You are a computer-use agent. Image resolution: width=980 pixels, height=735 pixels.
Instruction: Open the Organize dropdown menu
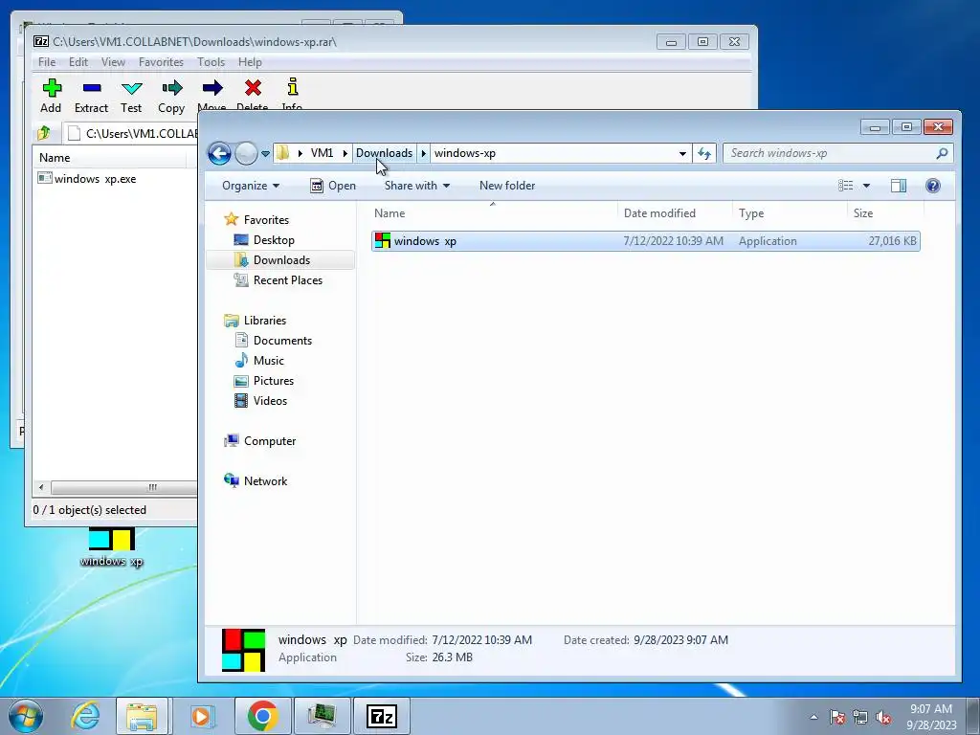(251, 186)
